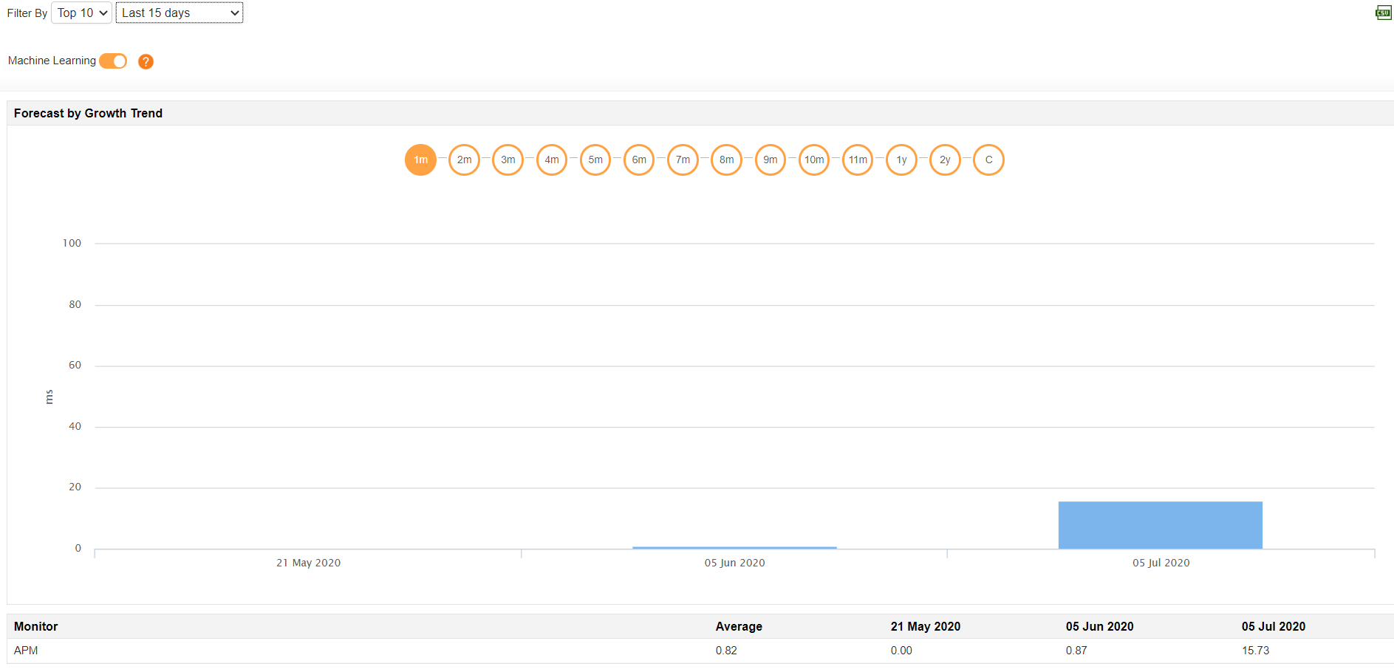The width and height of the screenshot is (1394, 672).
Task: Click the C custom period circle
Action: [x=988, y=160]
